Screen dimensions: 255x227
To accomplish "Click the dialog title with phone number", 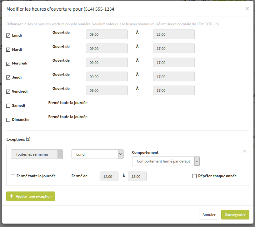I will (x=60, y=9).
